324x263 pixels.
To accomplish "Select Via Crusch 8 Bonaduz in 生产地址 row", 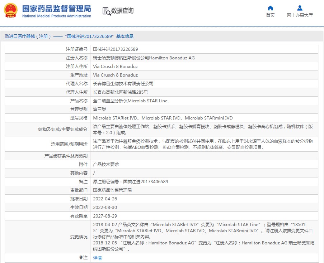I will pyautogui.click(x=115, y=75).
